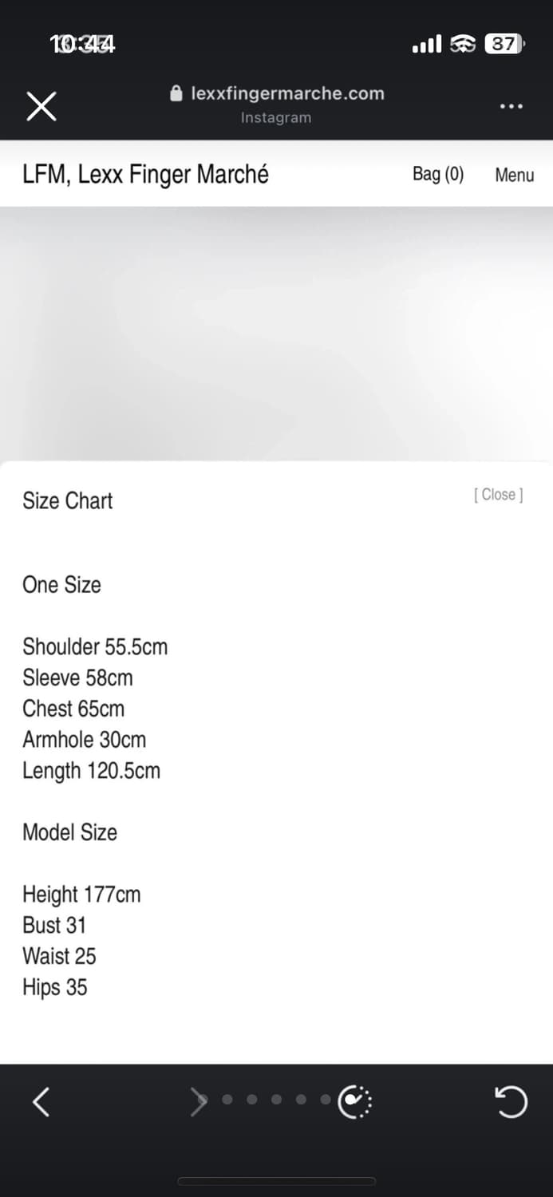Screen dimensions: 553x1197
Task: Tap the padlock icon beside the URL
Action: tap(176, 93)
